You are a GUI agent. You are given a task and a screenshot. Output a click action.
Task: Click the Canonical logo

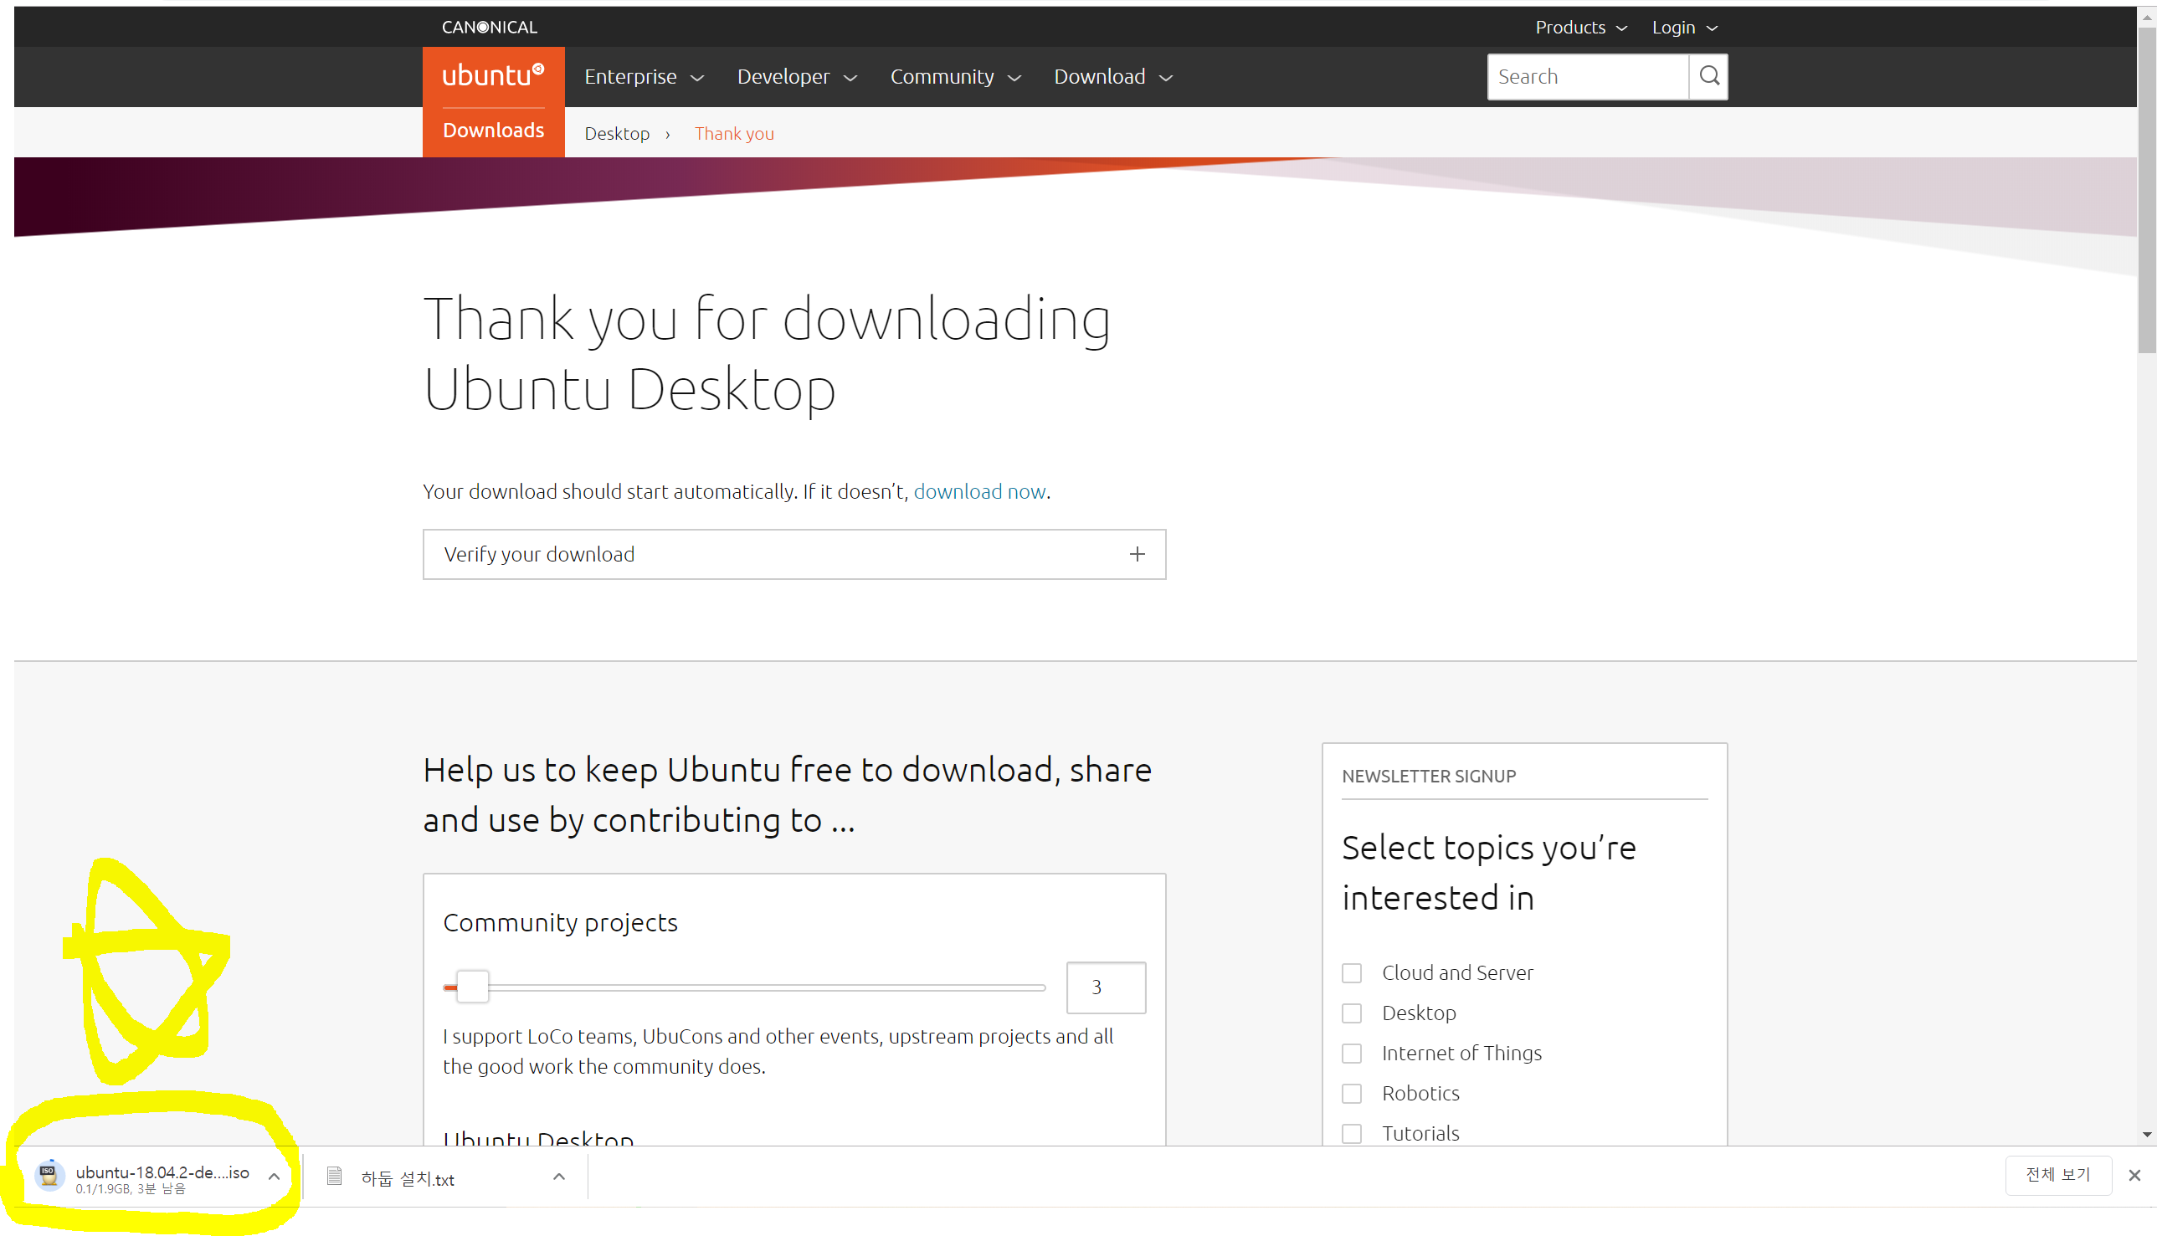[x=489, y=27]
